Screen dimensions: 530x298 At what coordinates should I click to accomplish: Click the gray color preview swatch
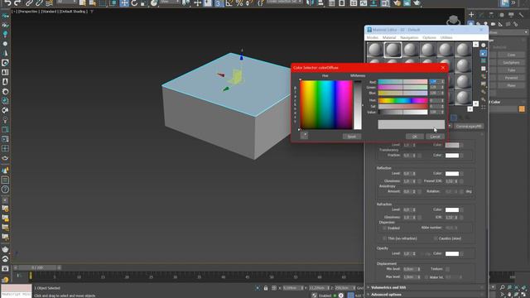(411, 124)
